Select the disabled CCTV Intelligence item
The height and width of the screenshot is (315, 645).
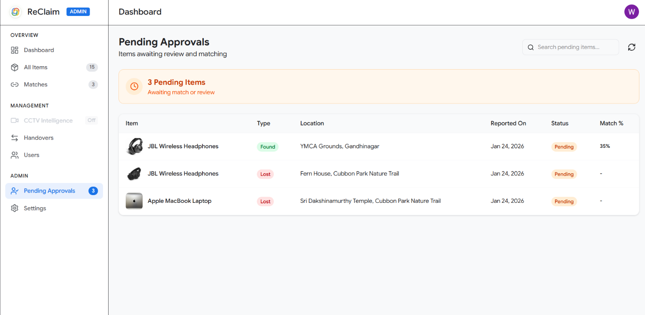(54, 121)
